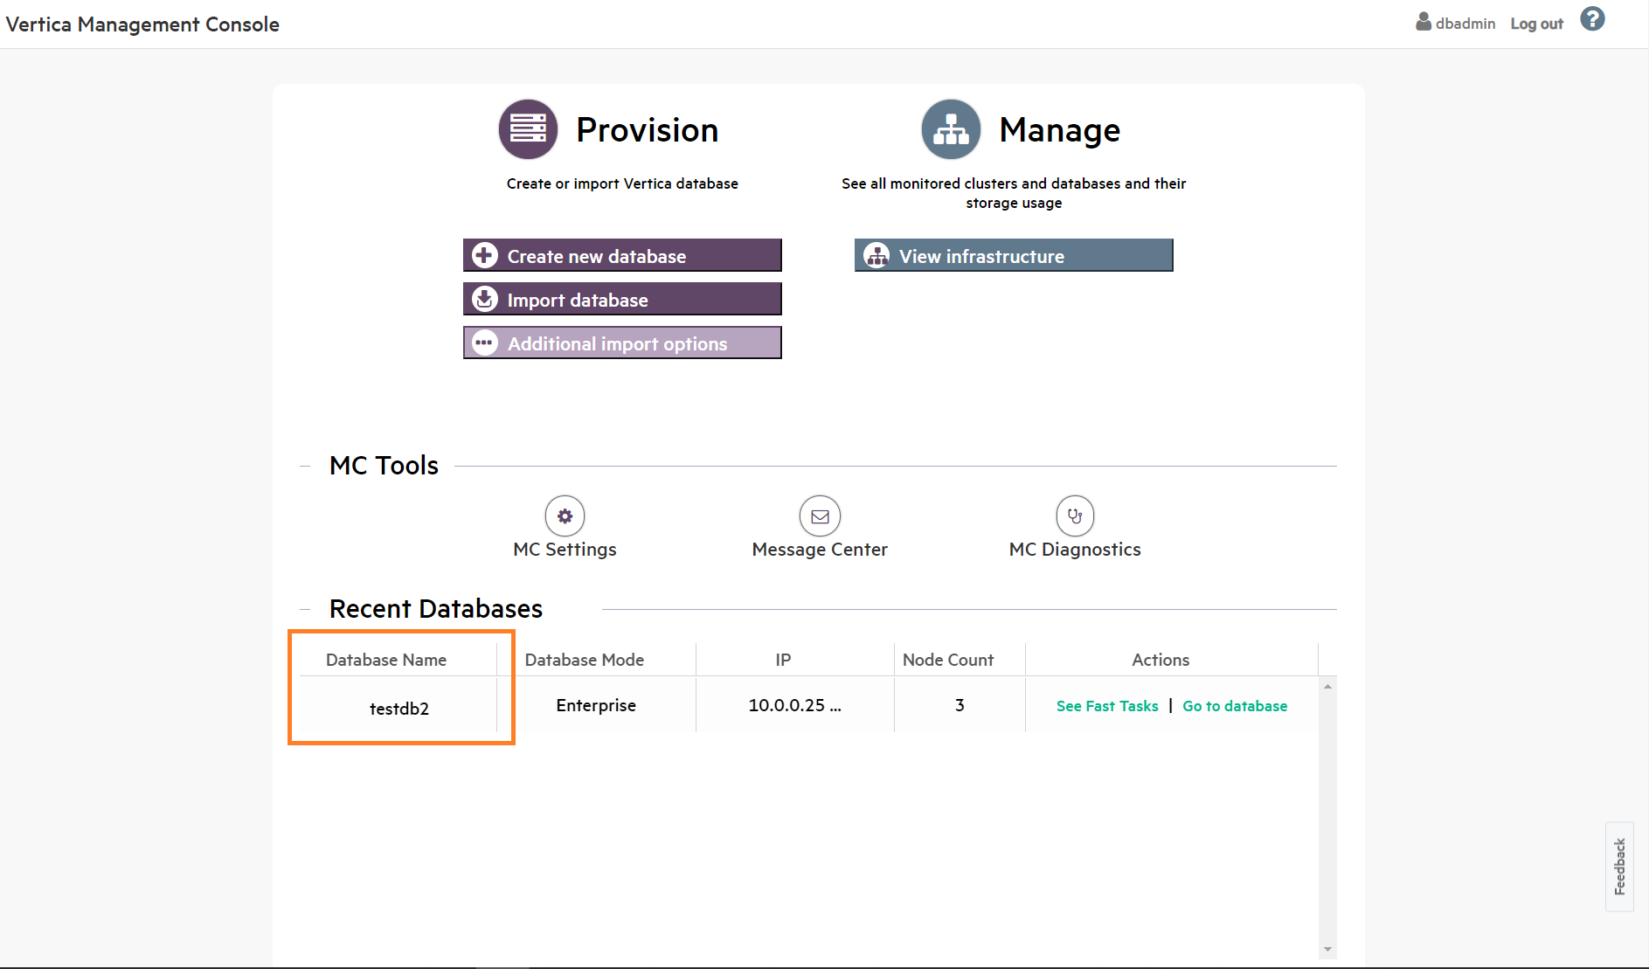Open MC Settings gear icon
The height and width of the screenshot is (969, 1649).
click(x=565, y=516)
